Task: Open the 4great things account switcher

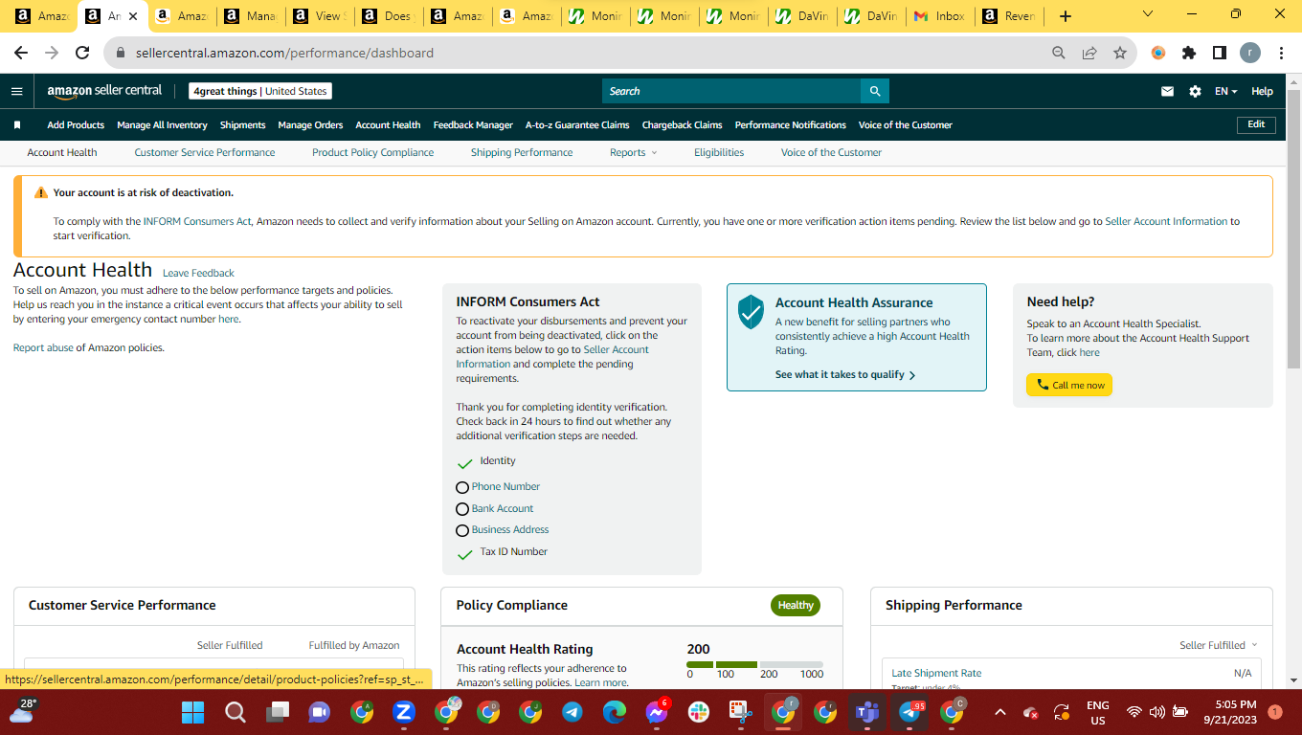Action: coord(260,91)
